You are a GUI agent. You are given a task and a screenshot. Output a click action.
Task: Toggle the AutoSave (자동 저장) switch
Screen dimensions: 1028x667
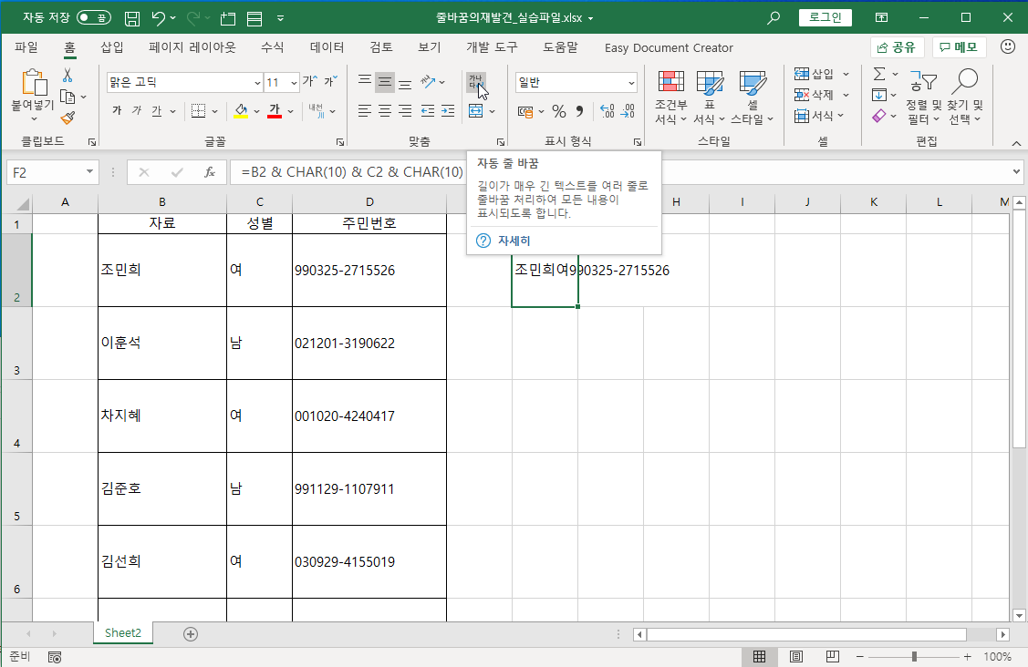[94, 17]
